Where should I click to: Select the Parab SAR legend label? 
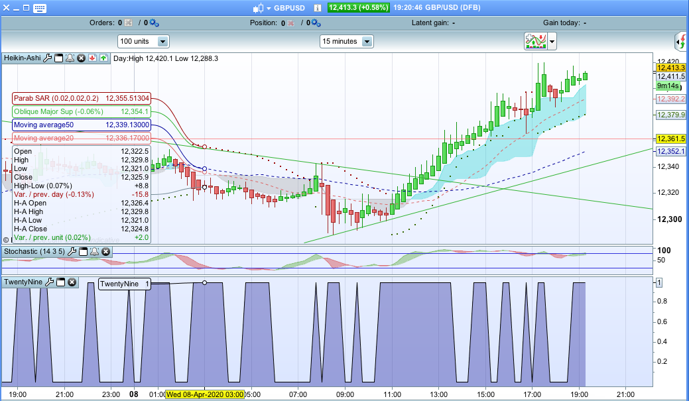82,98
